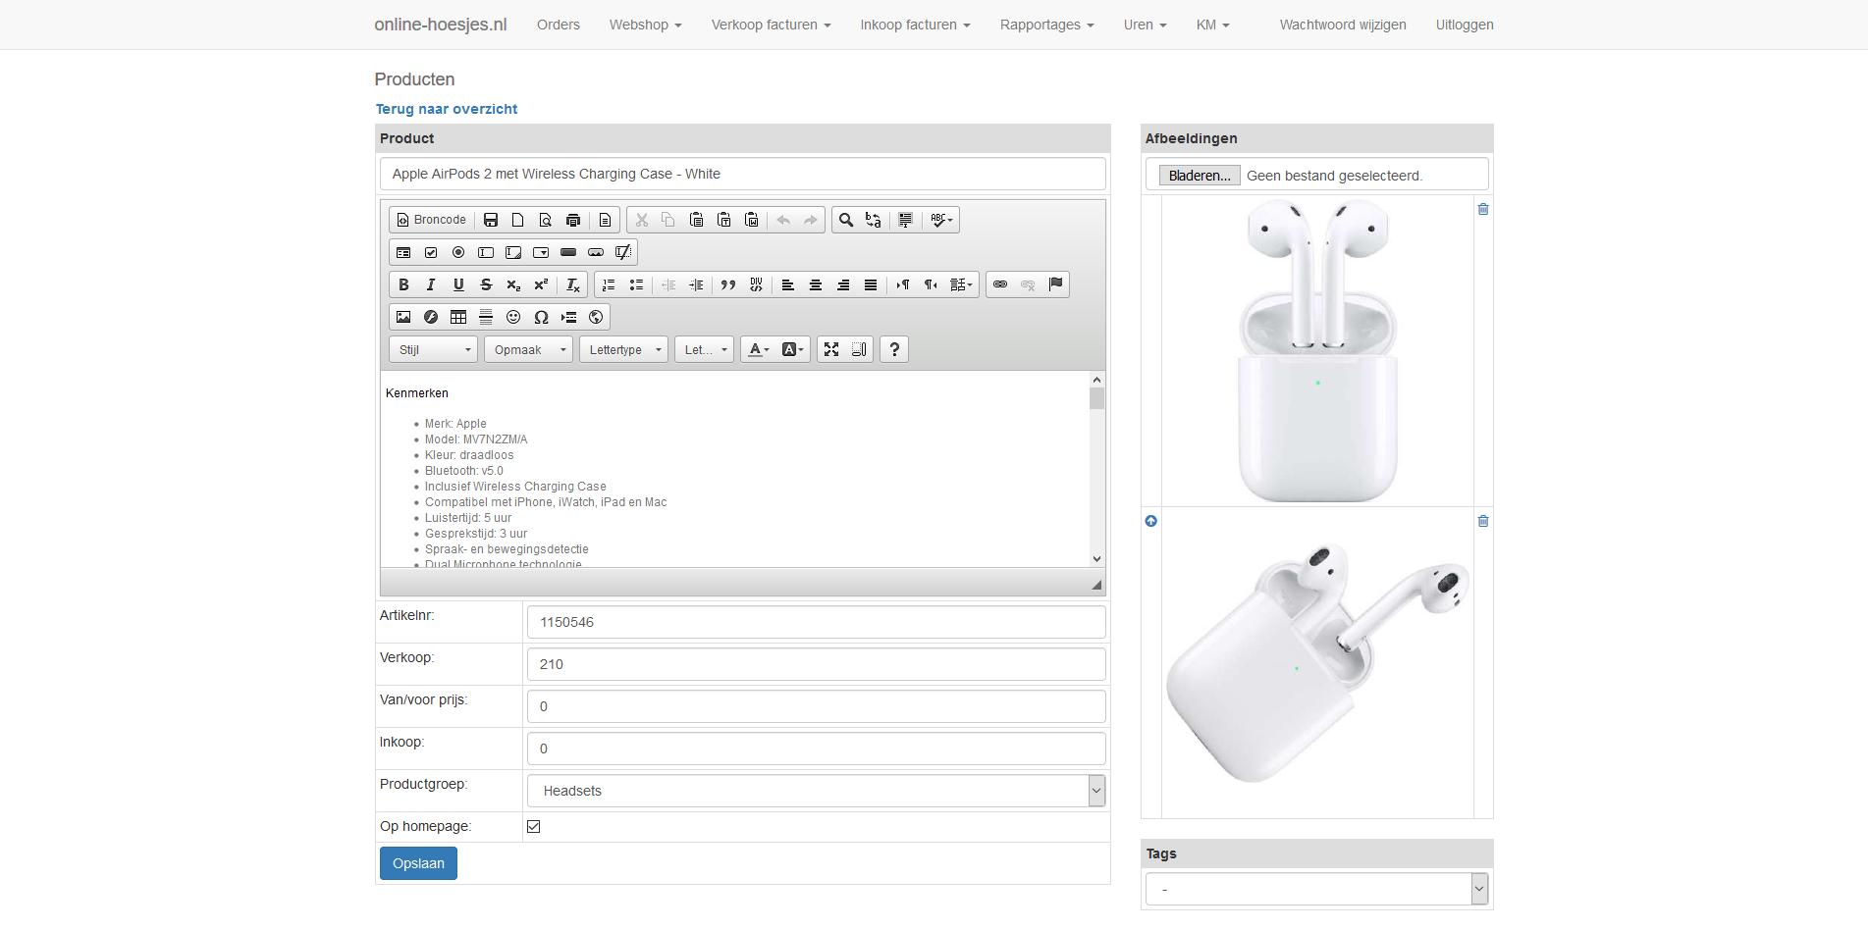This screenshot has height=930, width=1868.
Task: Toggle Align Right
Action: pyautogui.click(x=843, y=284)
